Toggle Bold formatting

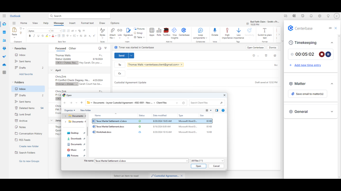[30, 36]
